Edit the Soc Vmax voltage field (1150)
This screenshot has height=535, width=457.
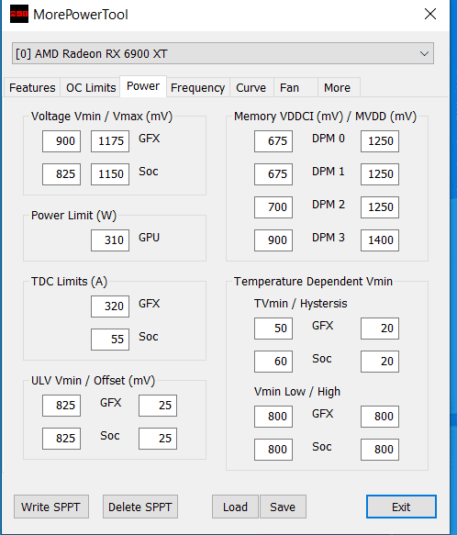(110, 174)
